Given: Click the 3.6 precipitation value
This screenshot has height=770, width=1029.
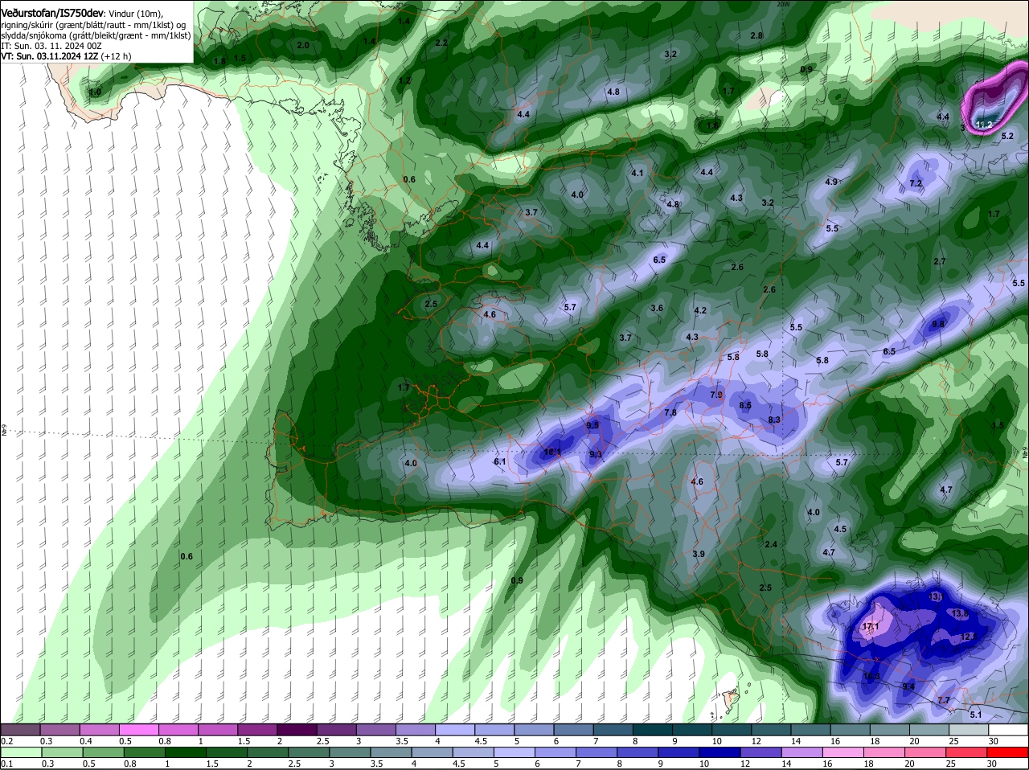Looking at the screenshot, I should tap(657, 308).
